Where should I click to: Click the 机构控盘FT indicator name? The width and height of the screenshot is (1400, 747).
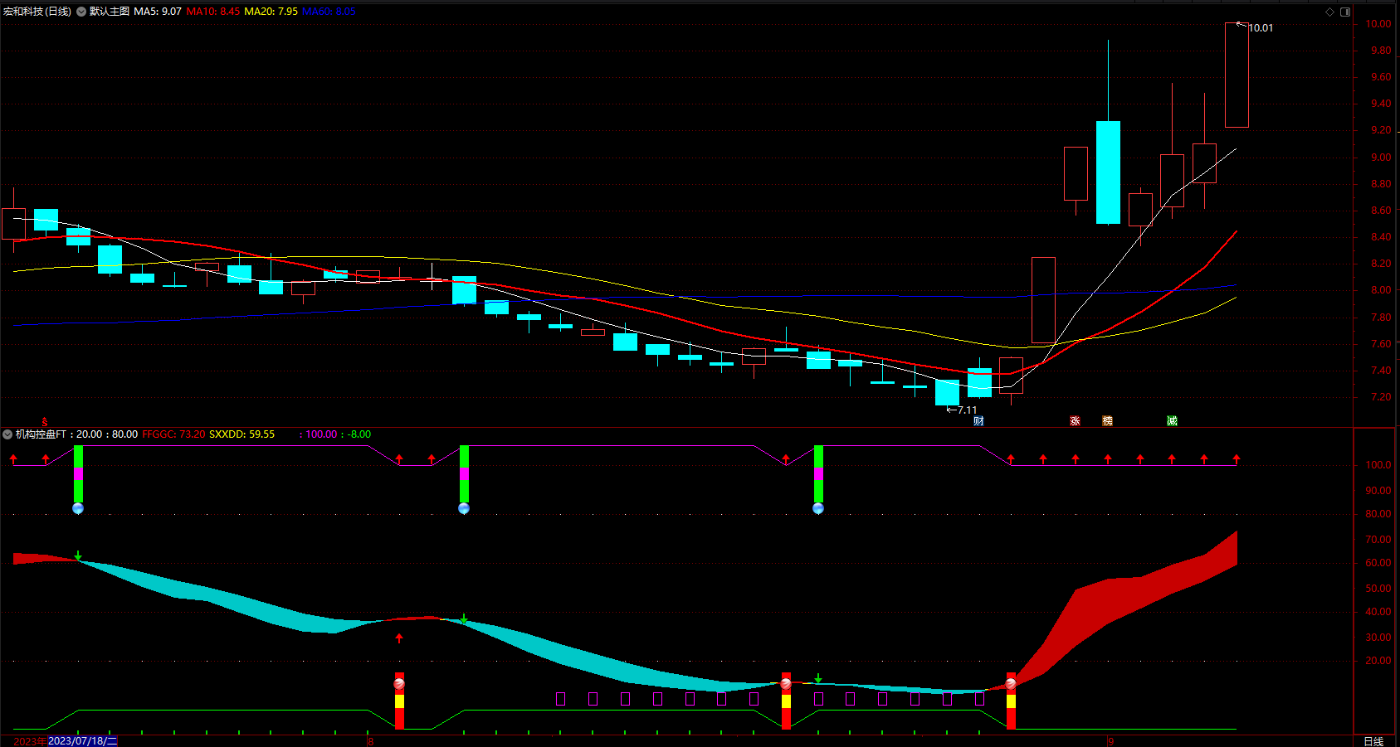coord(41,434)
